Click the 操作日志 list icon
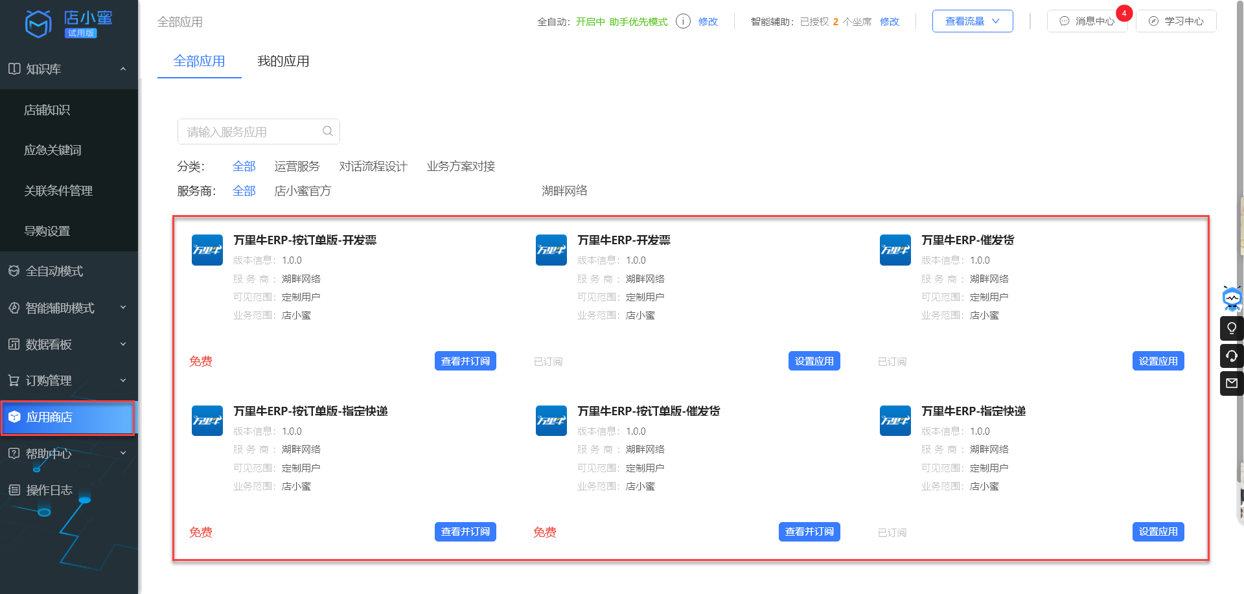The image size is (1244, 594). pyautogui.click(x=14, y=490)
